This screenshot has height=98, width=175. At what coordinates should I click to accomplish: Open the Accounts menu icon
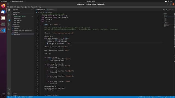[9, 89]
